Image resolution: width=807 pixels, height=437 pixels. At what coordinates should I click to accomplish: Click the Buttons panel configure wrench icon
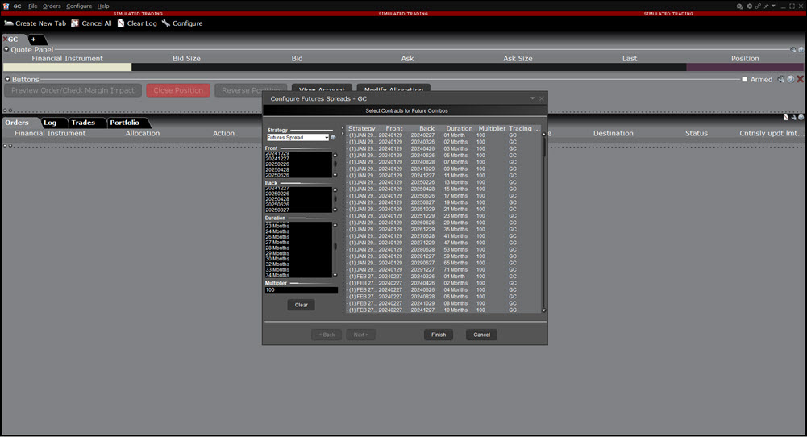[x=781, y=79]
